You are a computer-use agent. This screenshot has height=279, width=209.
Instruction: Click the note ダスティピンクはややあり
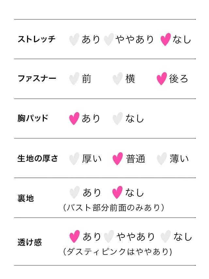tap(118, 252)
